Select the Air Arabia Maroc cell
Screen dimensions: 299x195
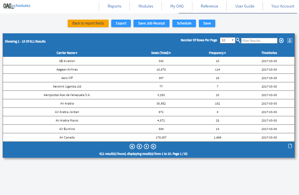[67, 120]
